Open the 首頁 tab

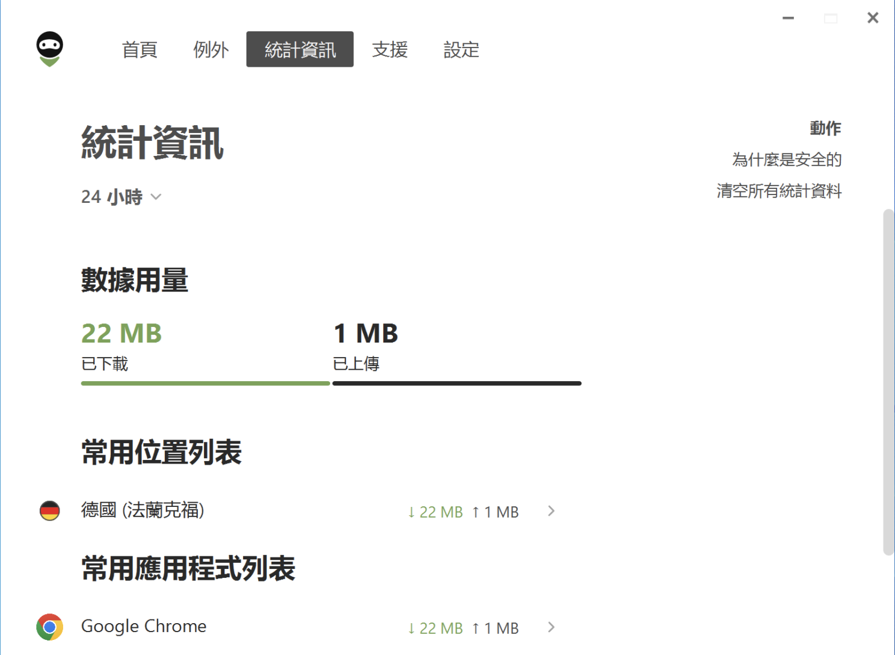point(140,49)
